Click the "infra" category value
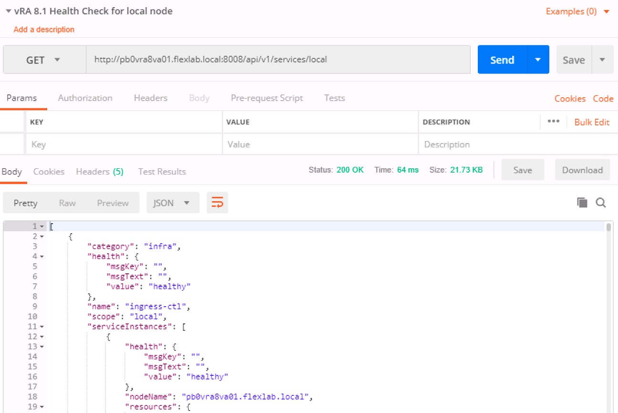Viewport: 618px width, 413px height. [x=161, y=246]
